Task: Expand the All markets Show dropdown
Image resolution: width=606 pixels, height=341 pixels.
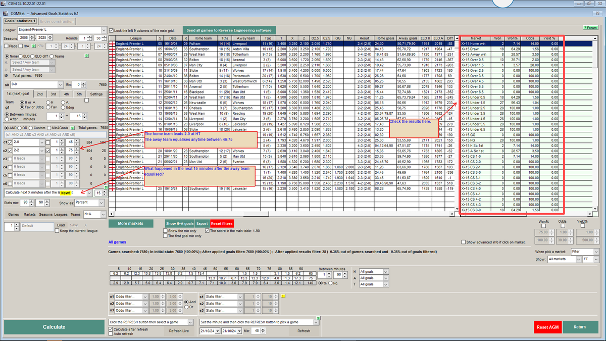Action: [577, 259]
